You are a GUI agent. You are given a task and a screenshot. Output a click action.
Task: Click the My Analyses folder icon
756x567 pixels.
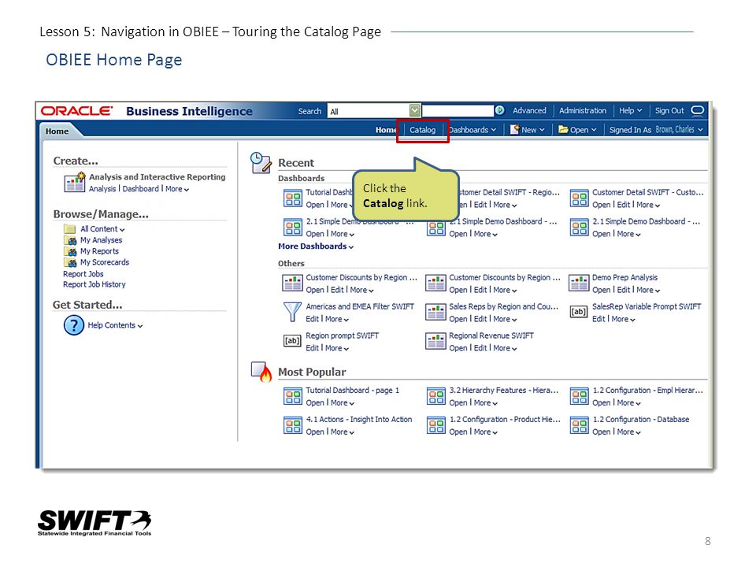[x=70, y=240]
